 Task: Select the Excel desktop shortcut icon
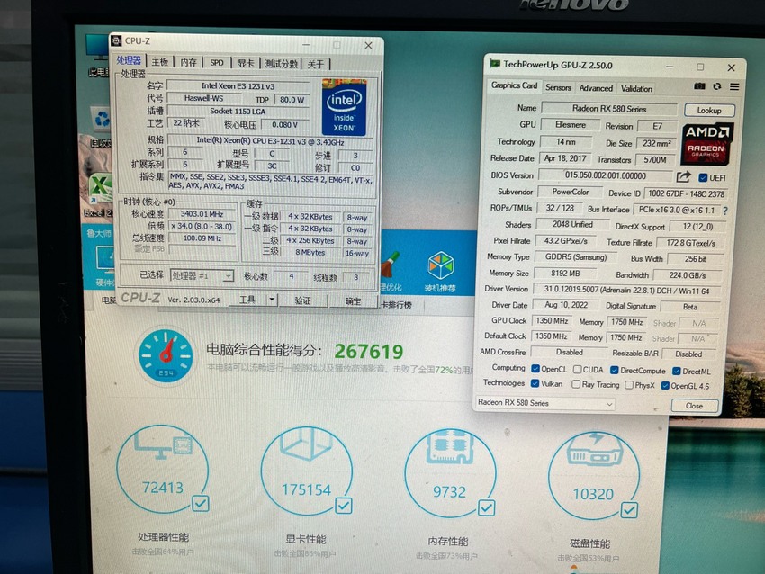coord(101,188)
